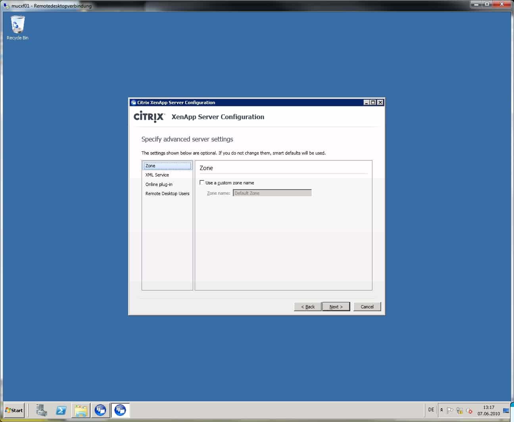Screen dimensions: 514x422
Task: Enable Use a custom zone name
Action: tap(202, 183)
